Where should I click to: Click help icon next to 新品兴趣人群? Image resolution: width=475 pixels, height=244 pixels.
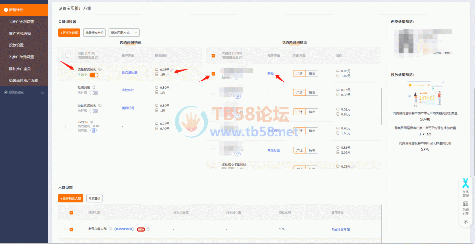(148, 229)
